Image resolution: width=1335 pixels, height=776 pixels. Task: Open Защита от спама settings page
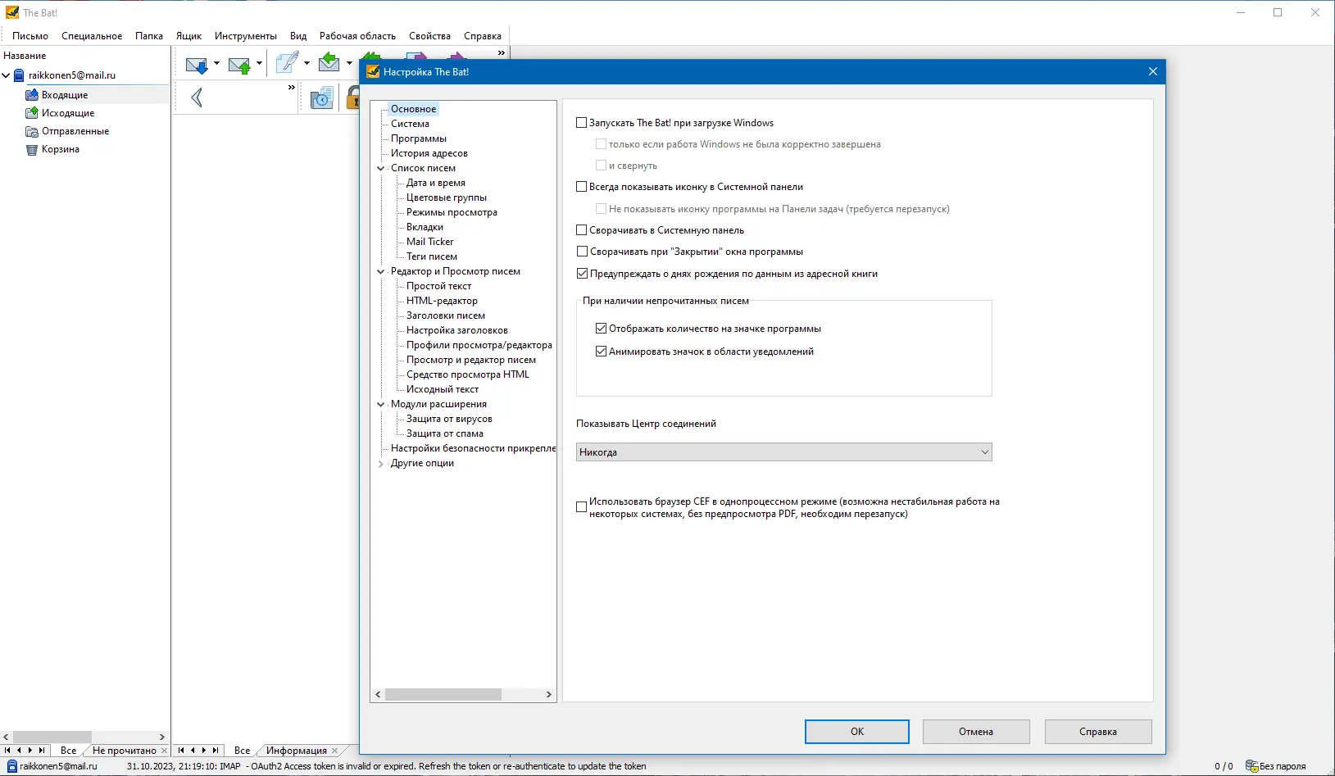pyautogui.click(x=445, y=433)
